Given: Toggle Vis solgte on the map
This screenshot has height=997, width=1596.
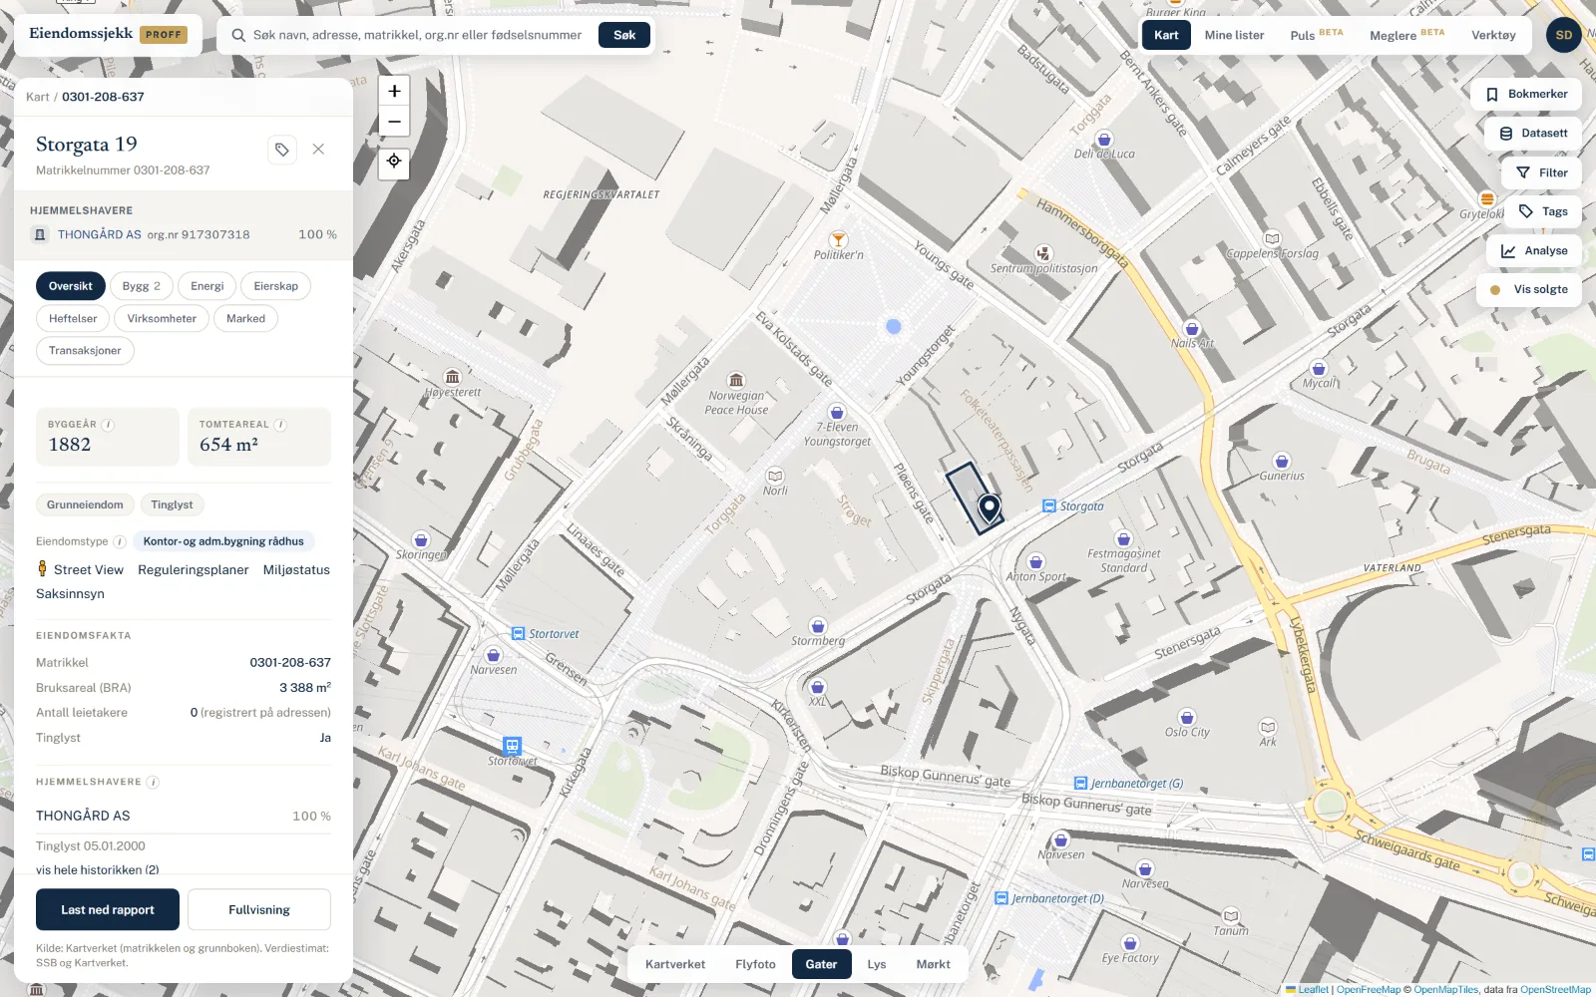Looking at the screenshot, I should [x=1529, y=289].
